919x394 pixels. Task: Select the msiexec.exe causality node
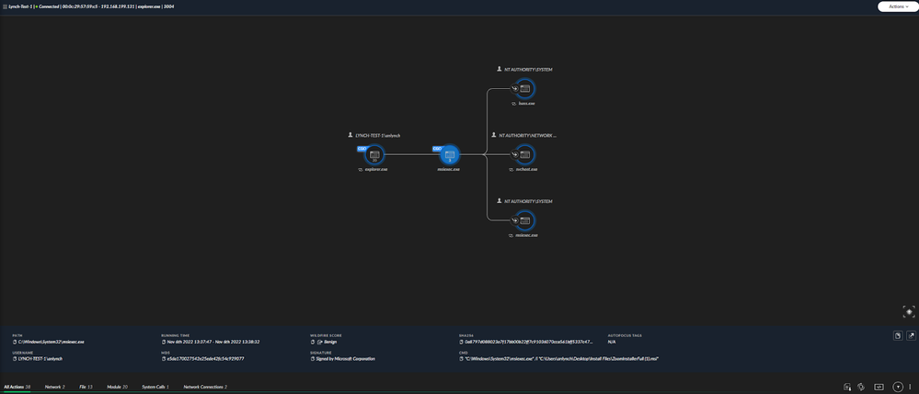(450, 155)
